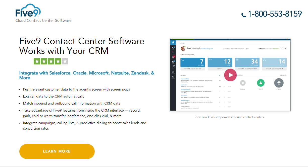Open Voicemail in the demo sidebar

click(x=173, y=53)
